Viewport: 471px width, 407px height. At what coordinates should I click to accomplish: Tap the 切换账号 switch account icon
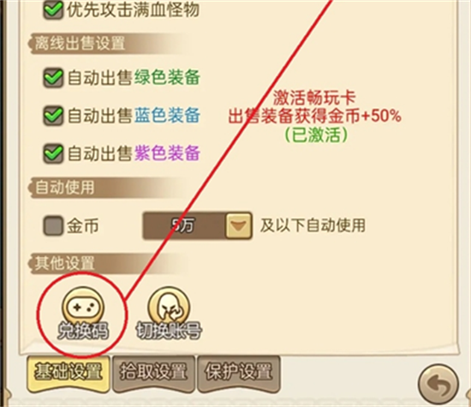169,313
